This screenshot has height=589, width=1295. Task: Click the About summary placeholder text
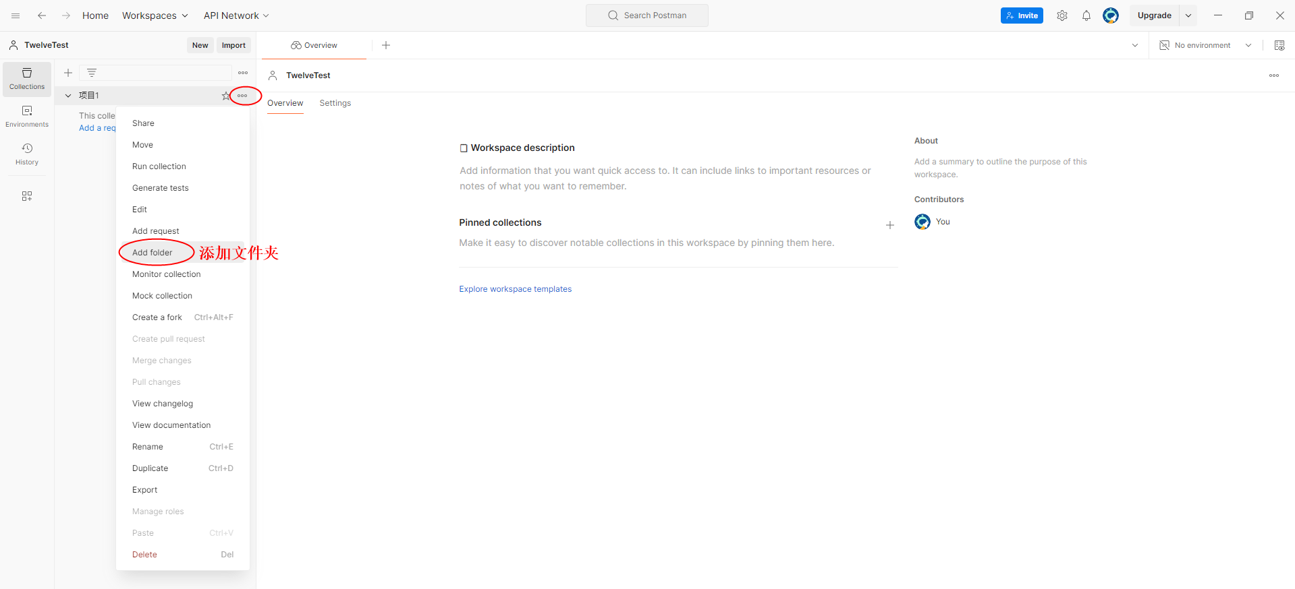(x=1001, y=168)
